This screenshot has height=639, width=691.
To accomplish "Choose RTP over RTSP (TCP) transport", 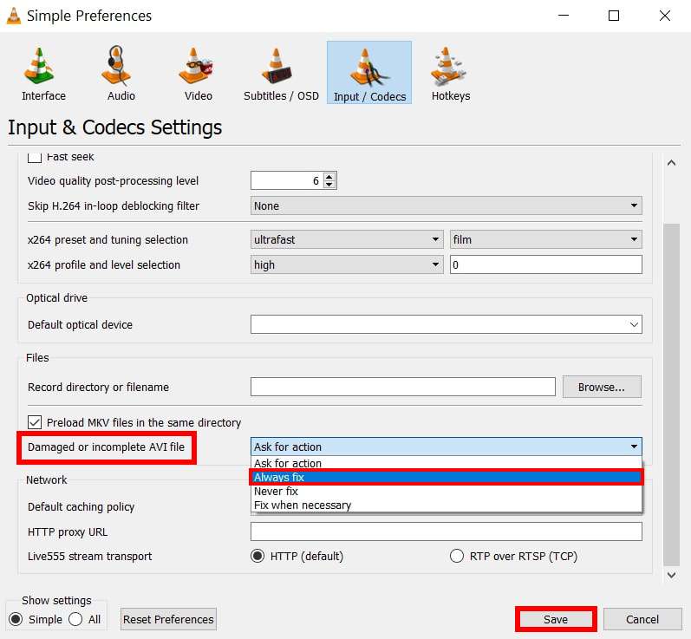I will [457, 556].
